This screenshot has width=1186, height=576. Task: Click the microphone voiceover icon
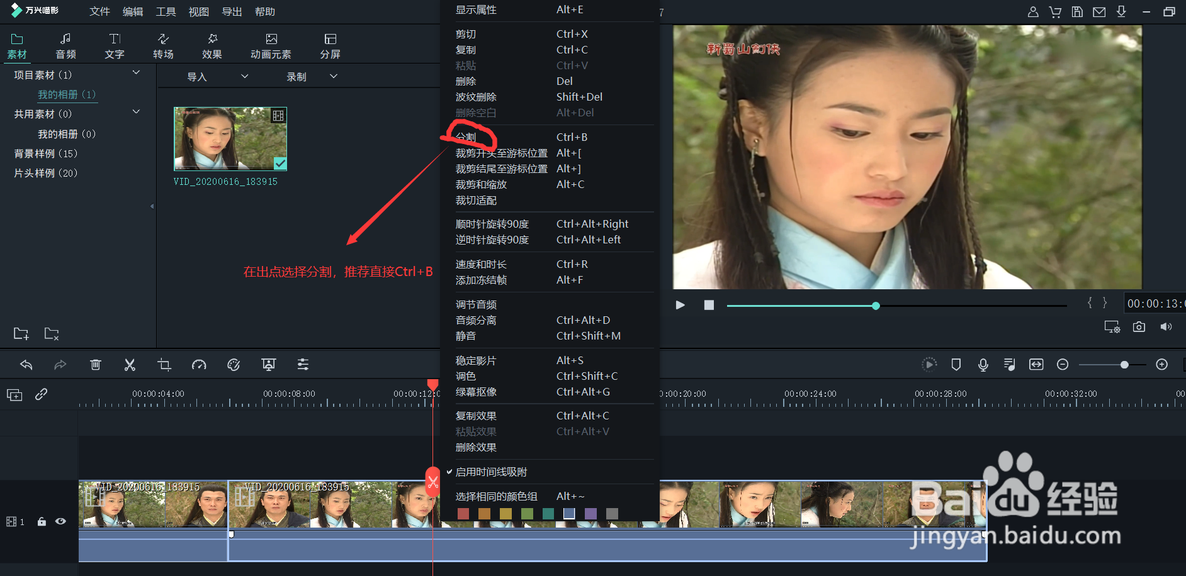tap(983, 365)
